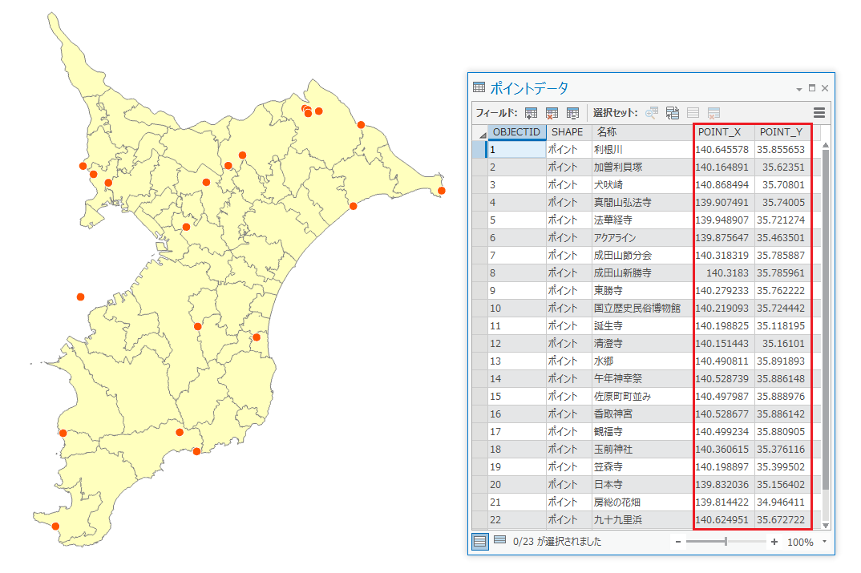Toggle Show Selected Records view
The width and height of the screenshot is (861, 573).
point(499,541)
